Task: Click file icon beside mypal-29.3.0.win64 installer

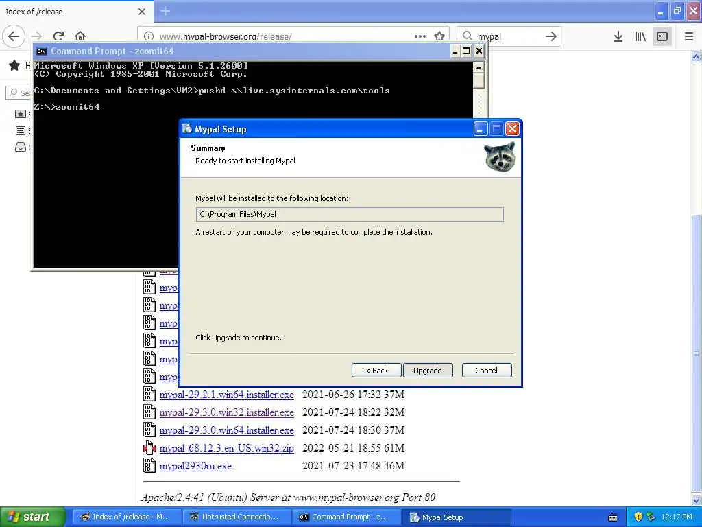Action: click(x=149, y=430)
